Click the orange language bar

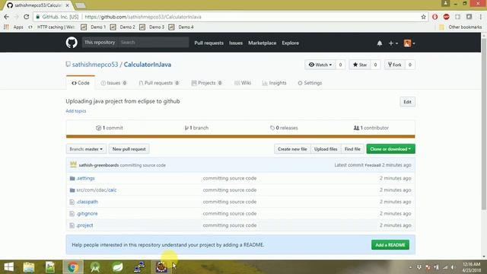(240, 136)
